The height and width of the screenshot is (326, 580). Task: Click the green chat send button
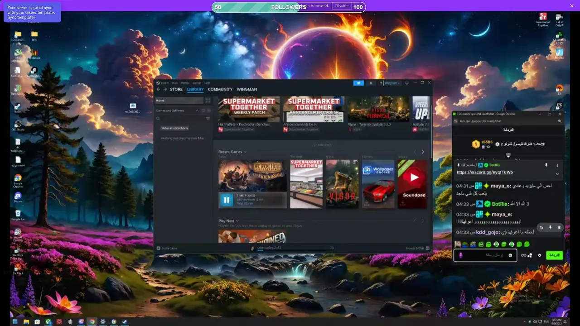(555, 255)
